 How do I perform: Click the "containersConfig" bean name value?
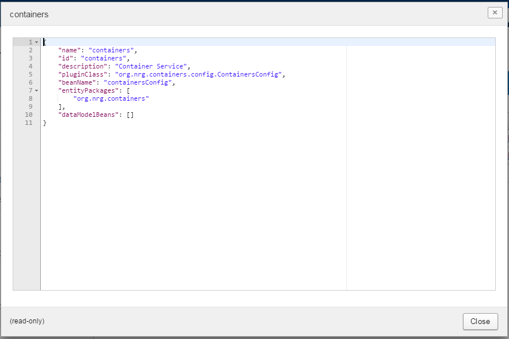(x=138, y=82)
